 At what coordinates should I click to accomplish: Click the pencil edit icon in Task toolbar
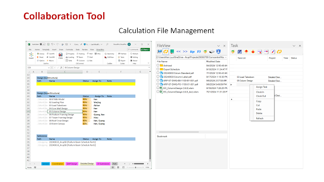click(x=273, y=52)
